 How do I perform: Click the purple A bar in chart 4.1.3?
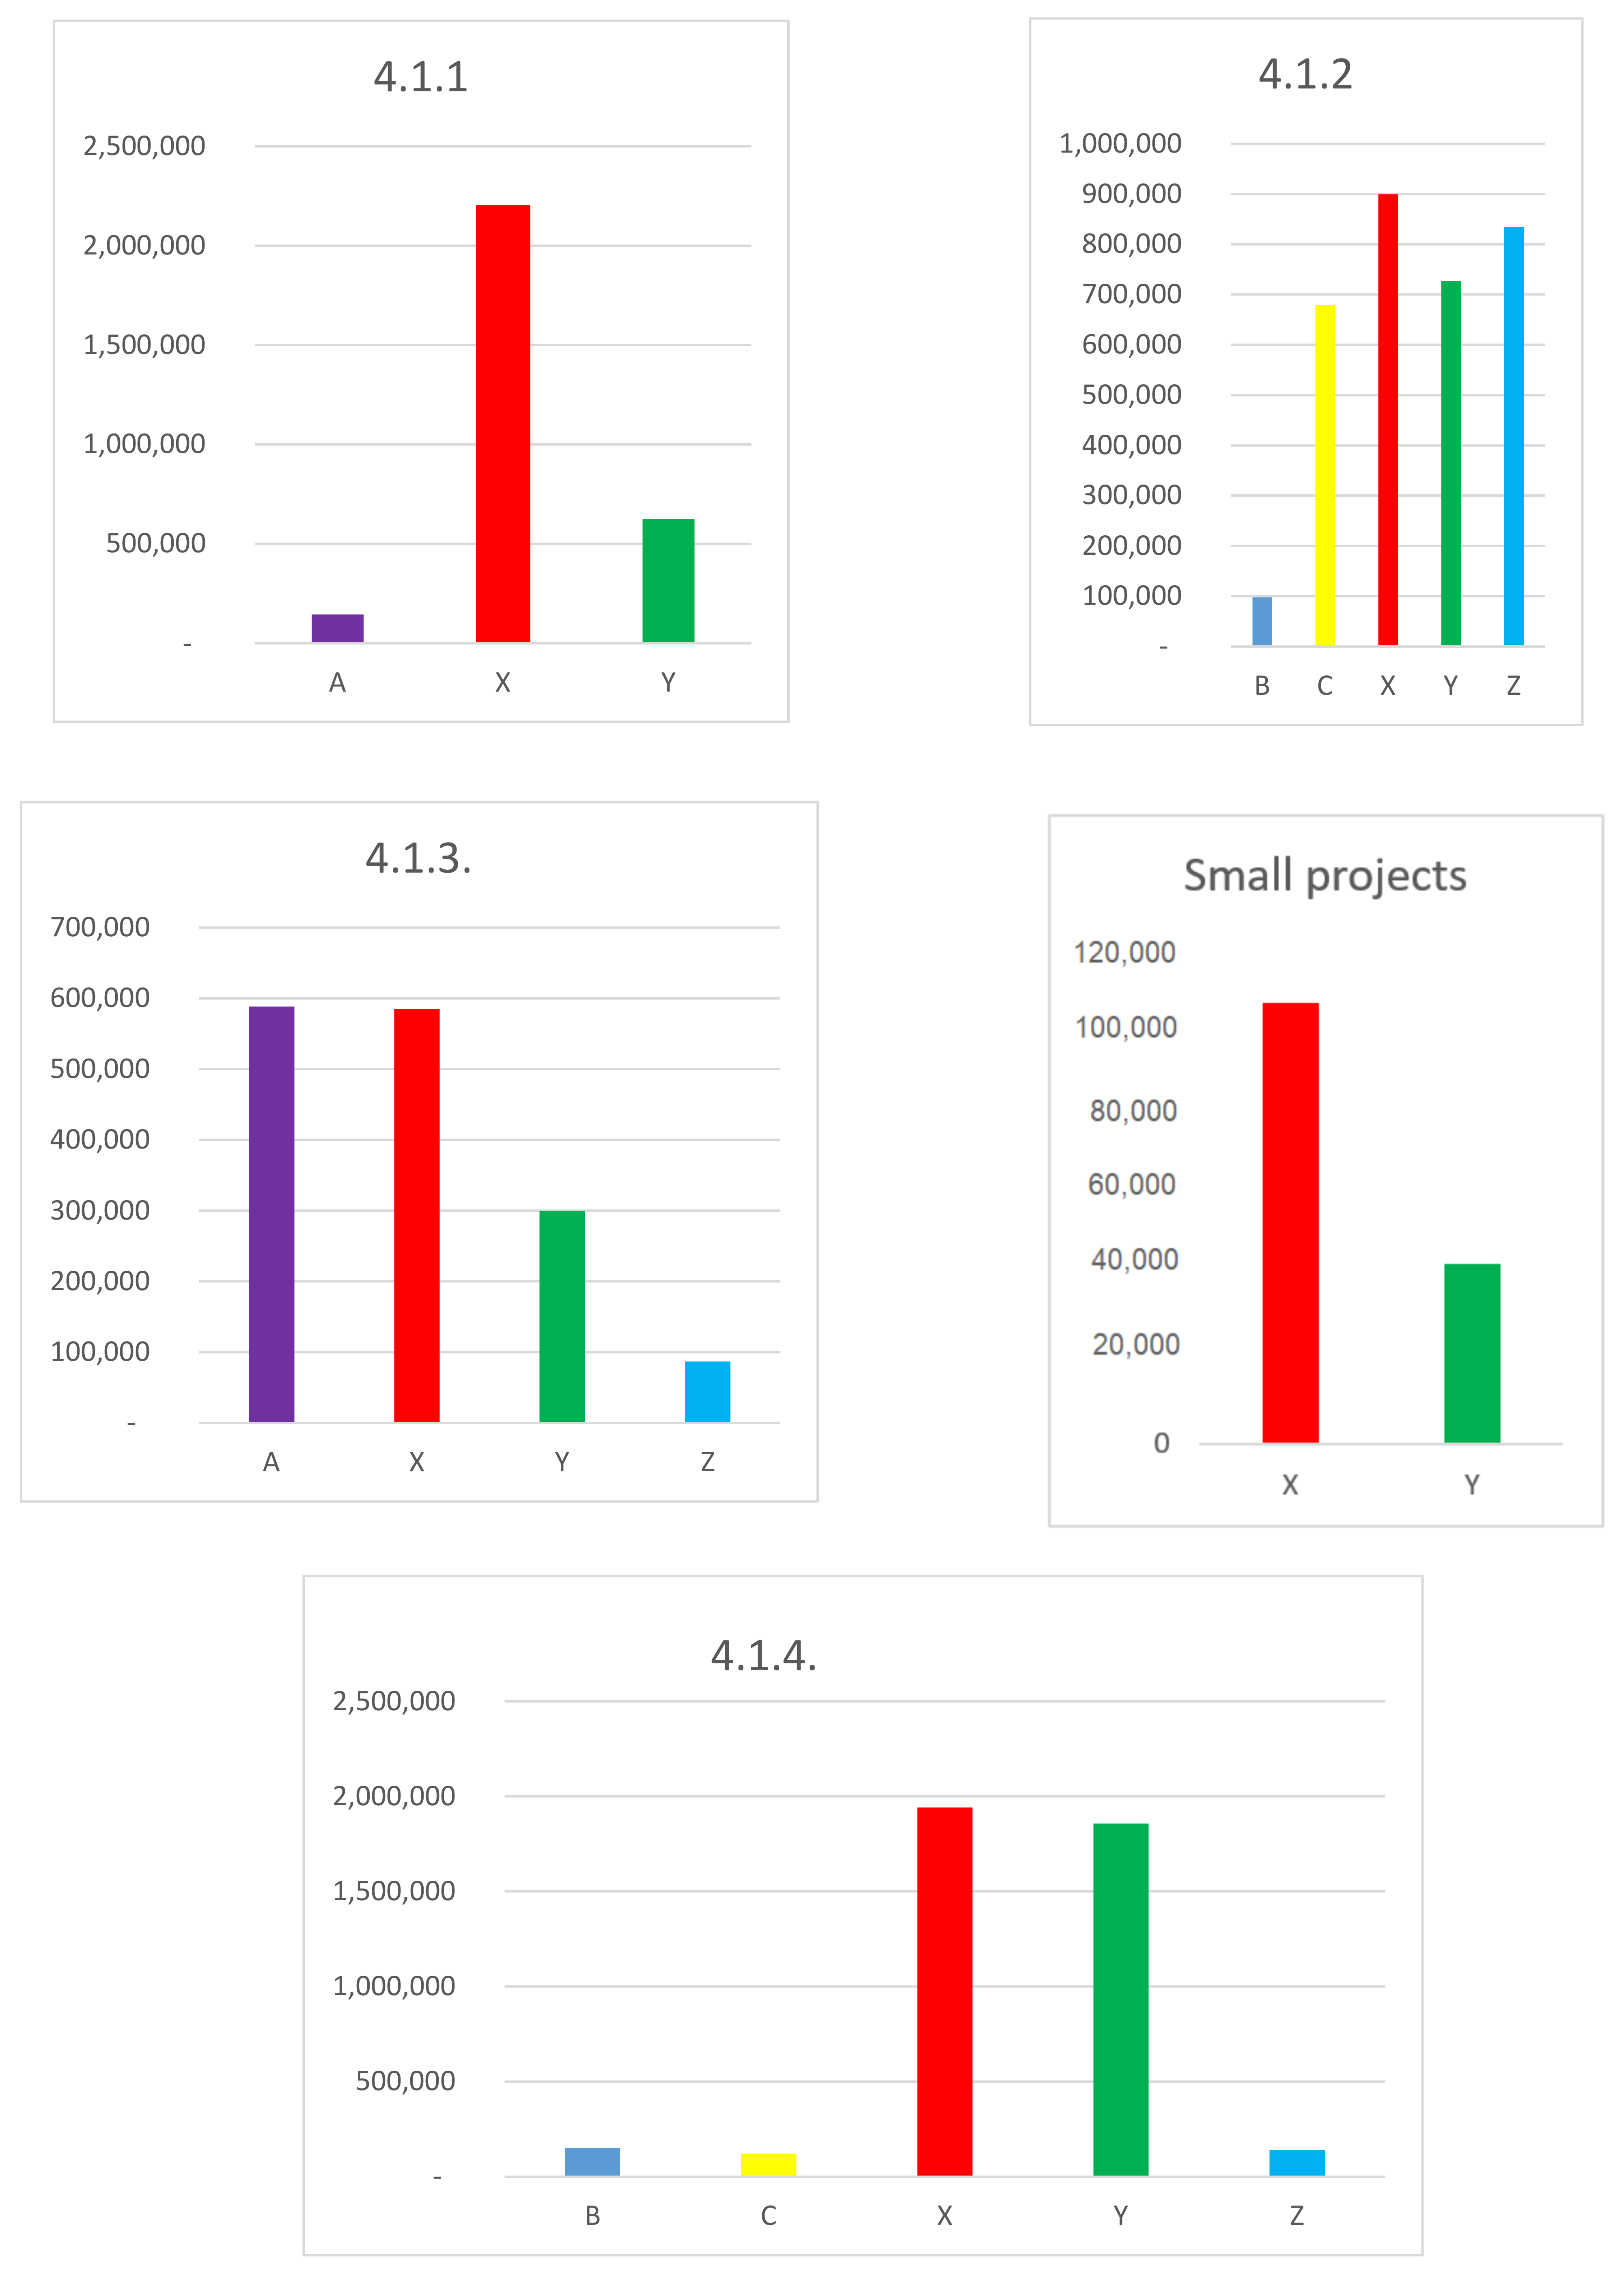pos(271,1213)
